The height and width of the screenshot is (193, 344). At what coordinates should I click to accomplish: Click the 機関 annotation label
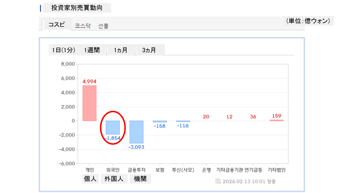(140, 179)
